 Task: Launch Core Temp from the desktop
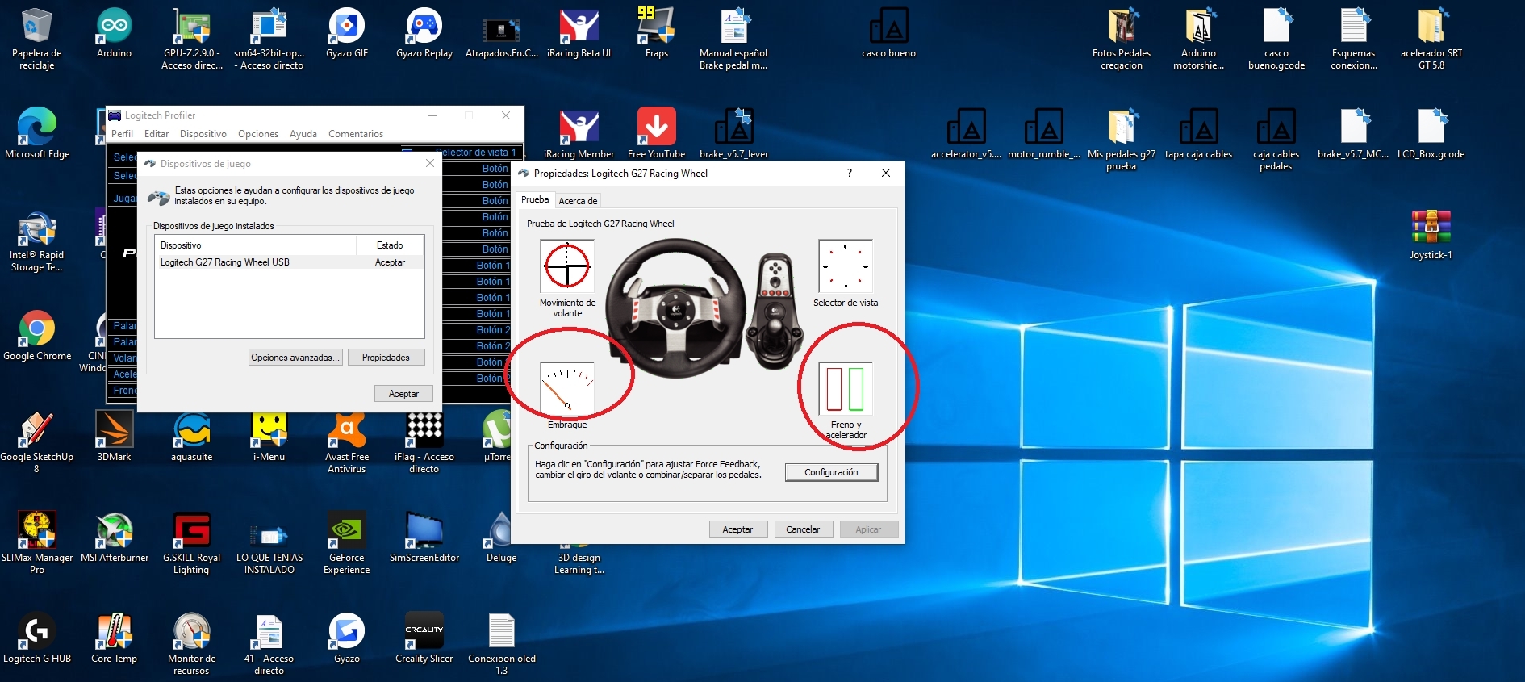114,631
